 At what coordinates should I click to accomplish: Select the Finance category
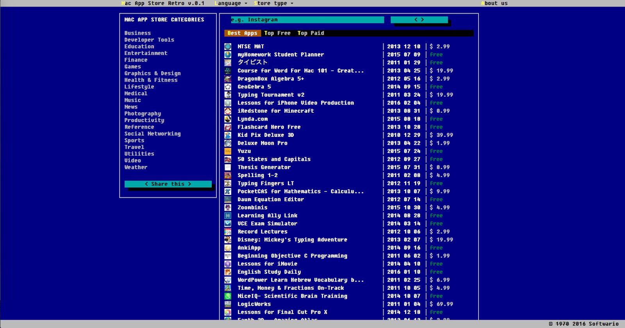(136, 60)
